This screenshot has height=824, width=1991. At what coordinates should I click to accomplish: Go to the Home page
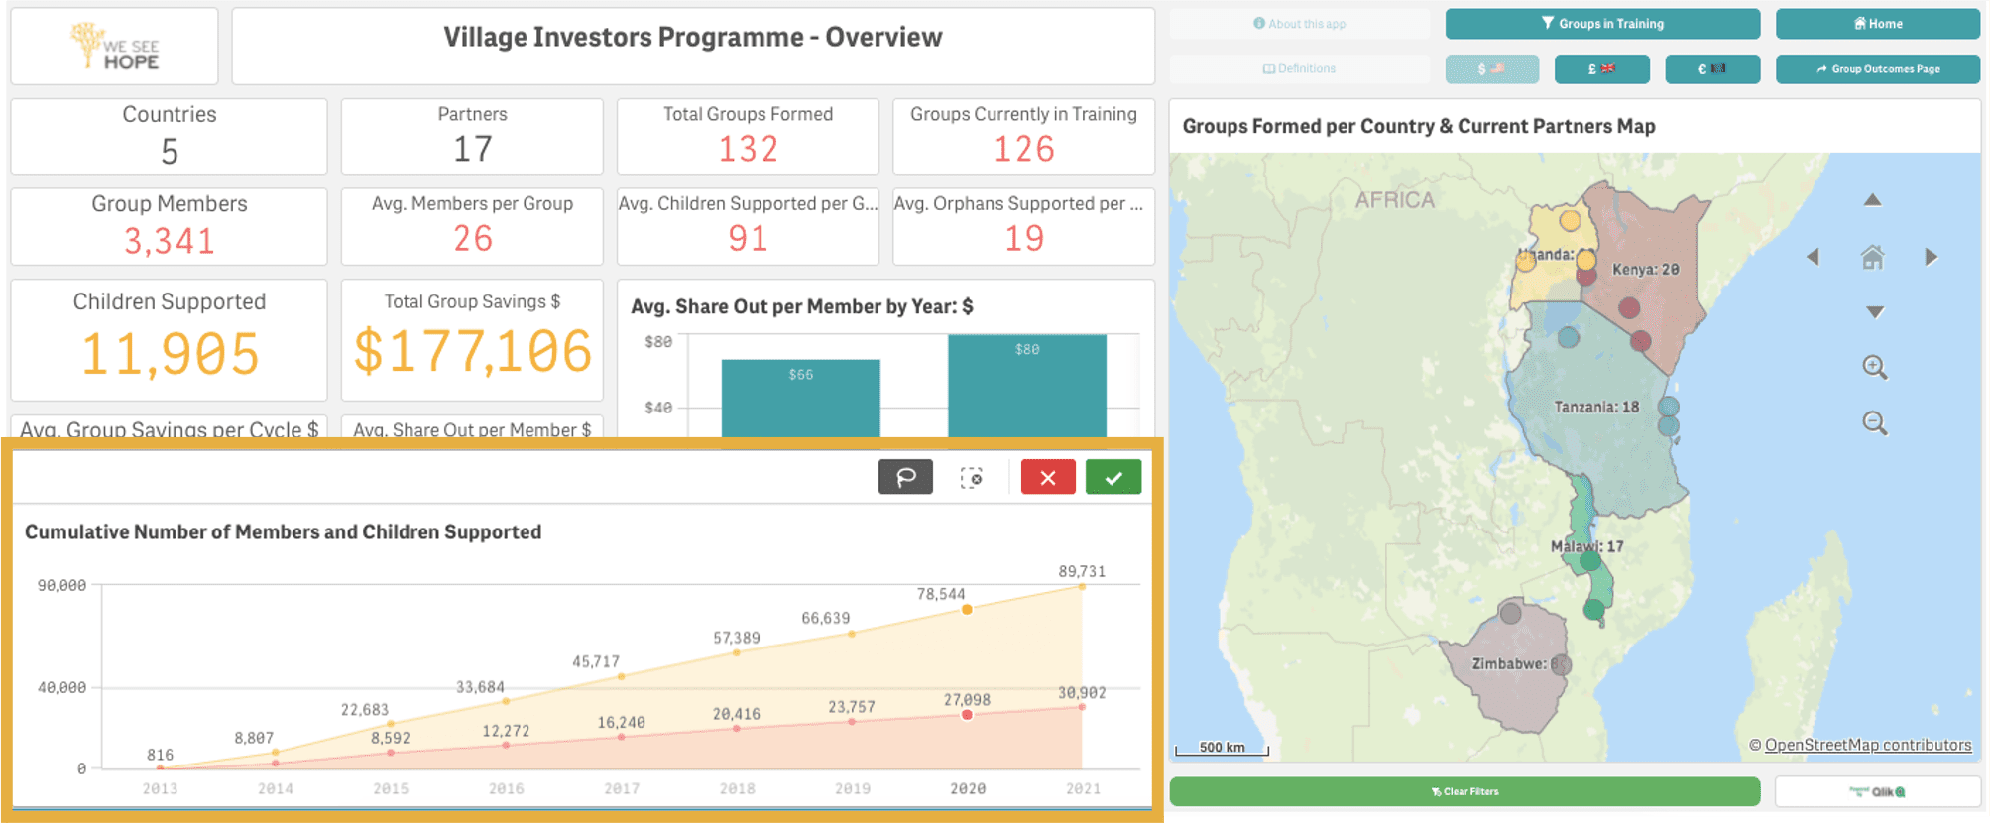[1877, 24]
